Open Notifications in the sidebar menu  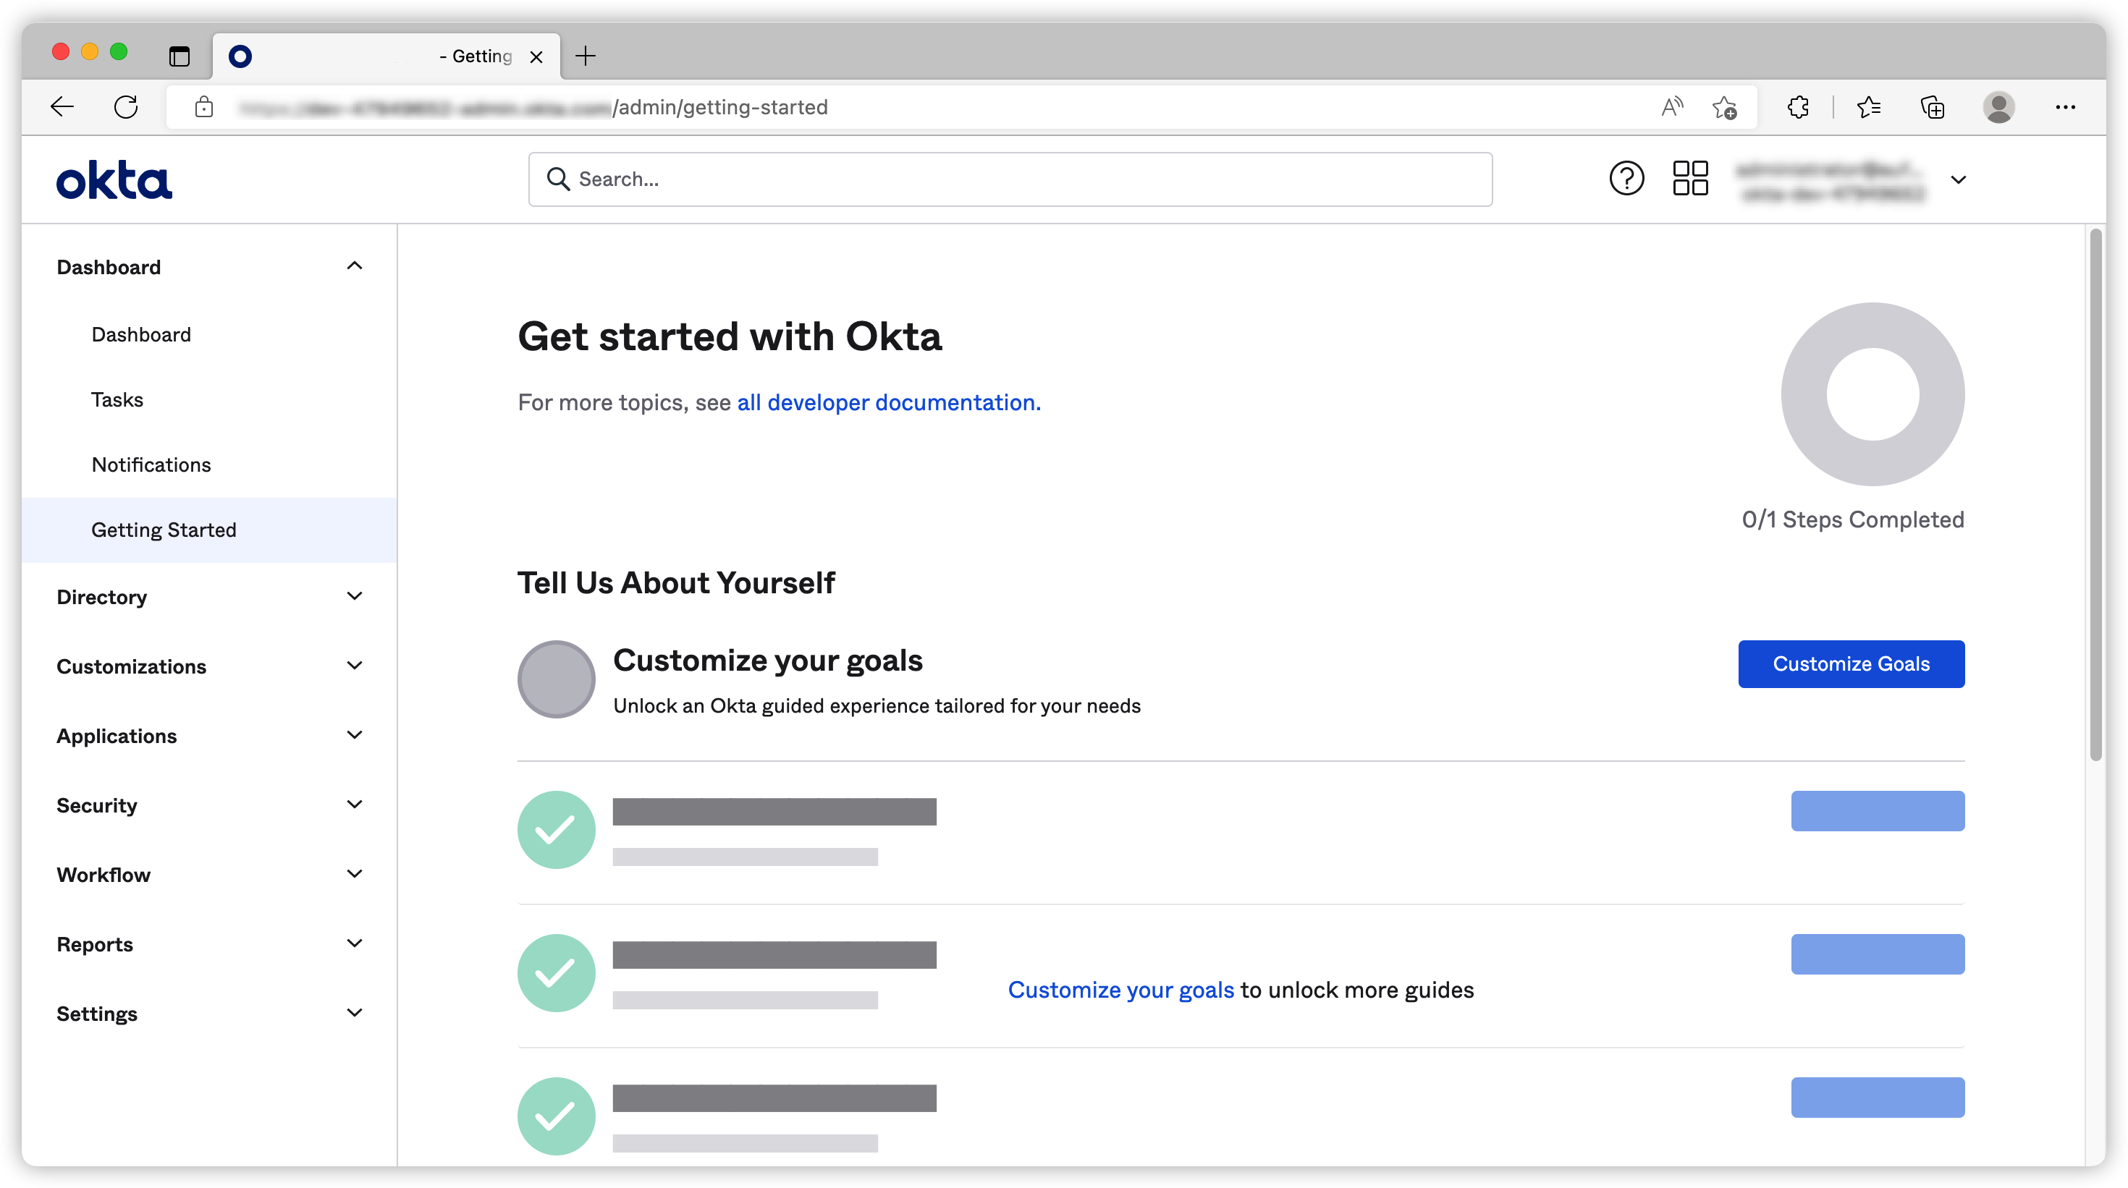(151, 464)
